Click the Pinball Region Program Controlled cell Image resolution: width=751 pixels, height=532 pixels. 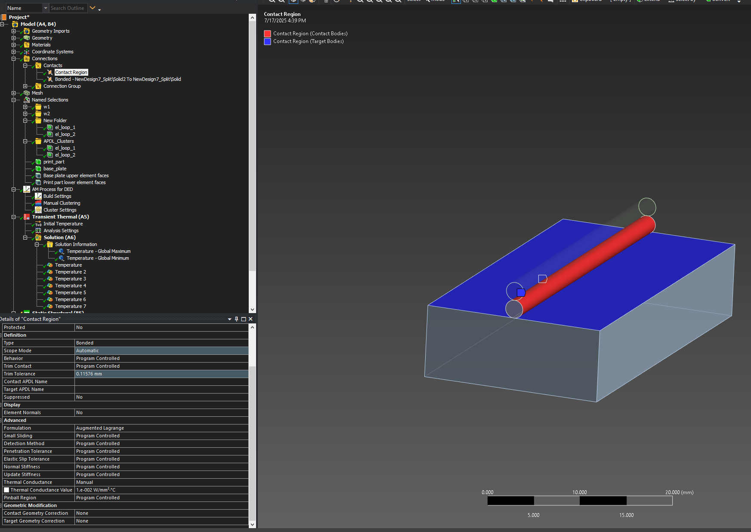[x=161, y=498]
